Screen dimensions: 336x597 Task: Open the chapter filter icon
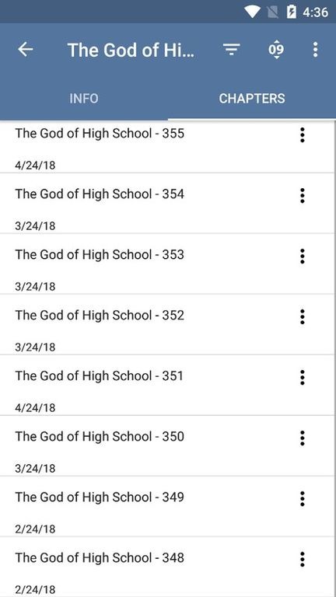pyautogui.click(x=231, y=50)
